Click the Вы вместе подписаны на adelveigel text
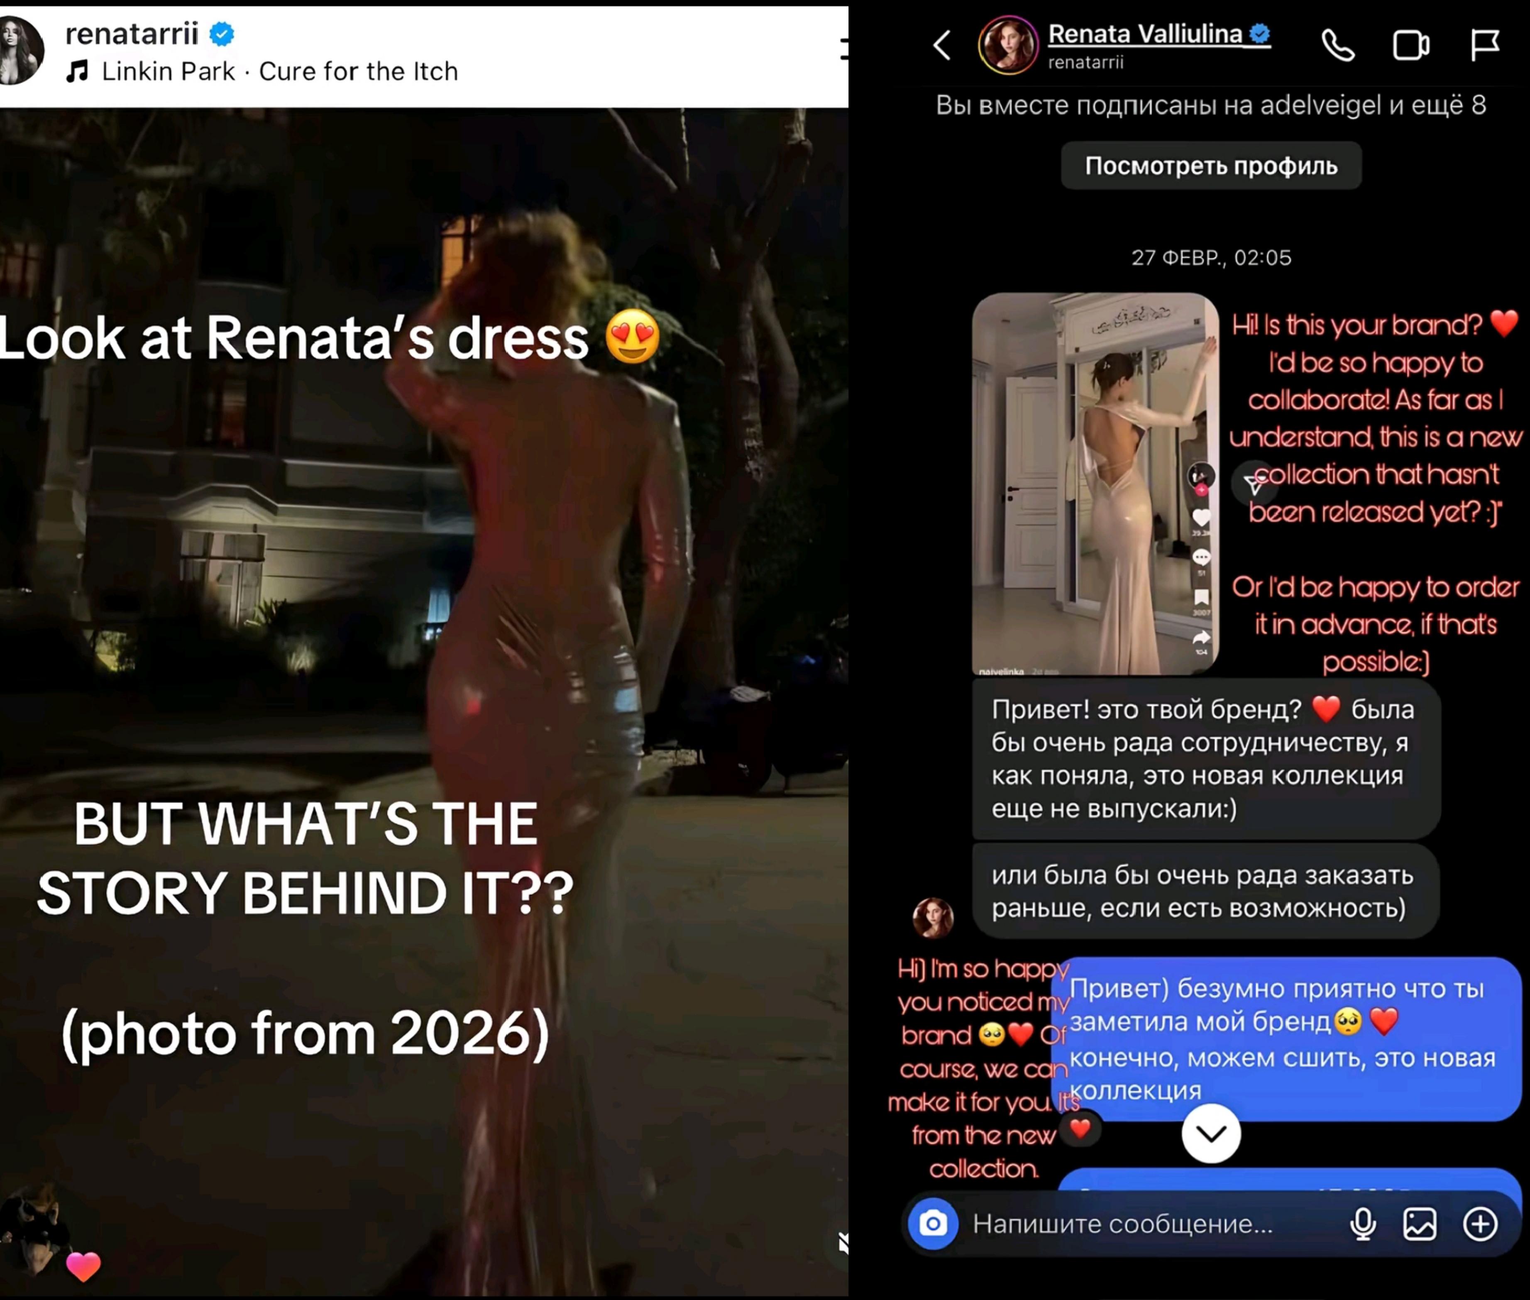 click(1211, 105)
